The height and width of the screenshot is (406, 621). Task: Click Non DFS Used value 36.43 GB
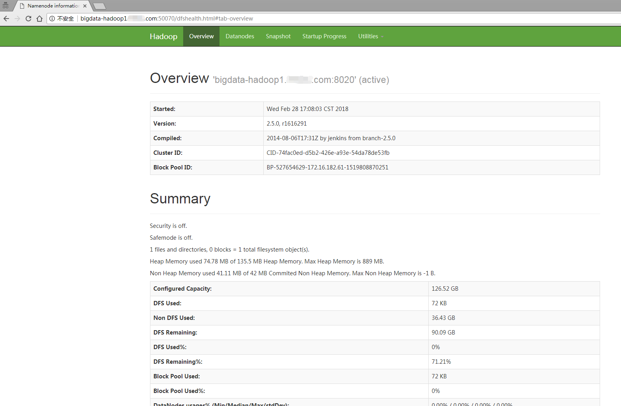pyautogui.click(x=443, y=318)
